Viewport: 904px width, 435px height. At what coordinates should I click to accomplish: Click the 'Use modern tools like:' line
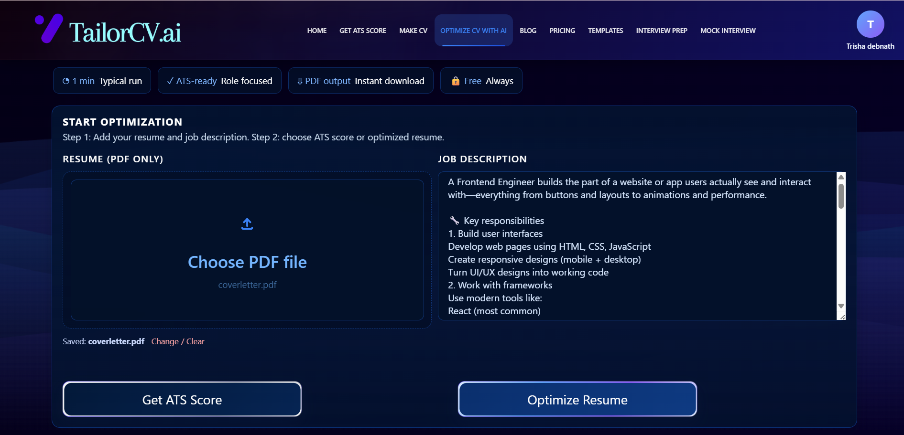point(495,298)
